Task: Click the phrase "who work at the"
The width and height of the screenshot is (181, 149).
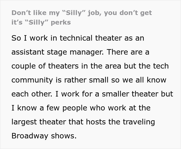Action: pyautogui.click(x=121, y=108)
